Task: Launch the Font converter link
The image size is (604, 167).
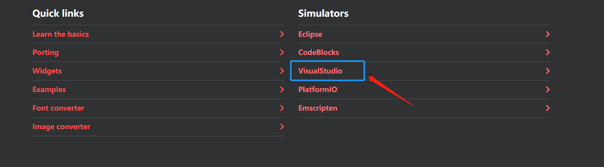Action: click(x=58, y=108)
